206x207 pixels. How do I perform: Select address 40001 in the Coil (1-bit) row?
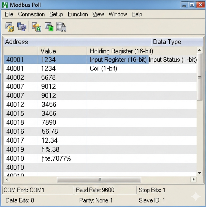coord(21,69)
